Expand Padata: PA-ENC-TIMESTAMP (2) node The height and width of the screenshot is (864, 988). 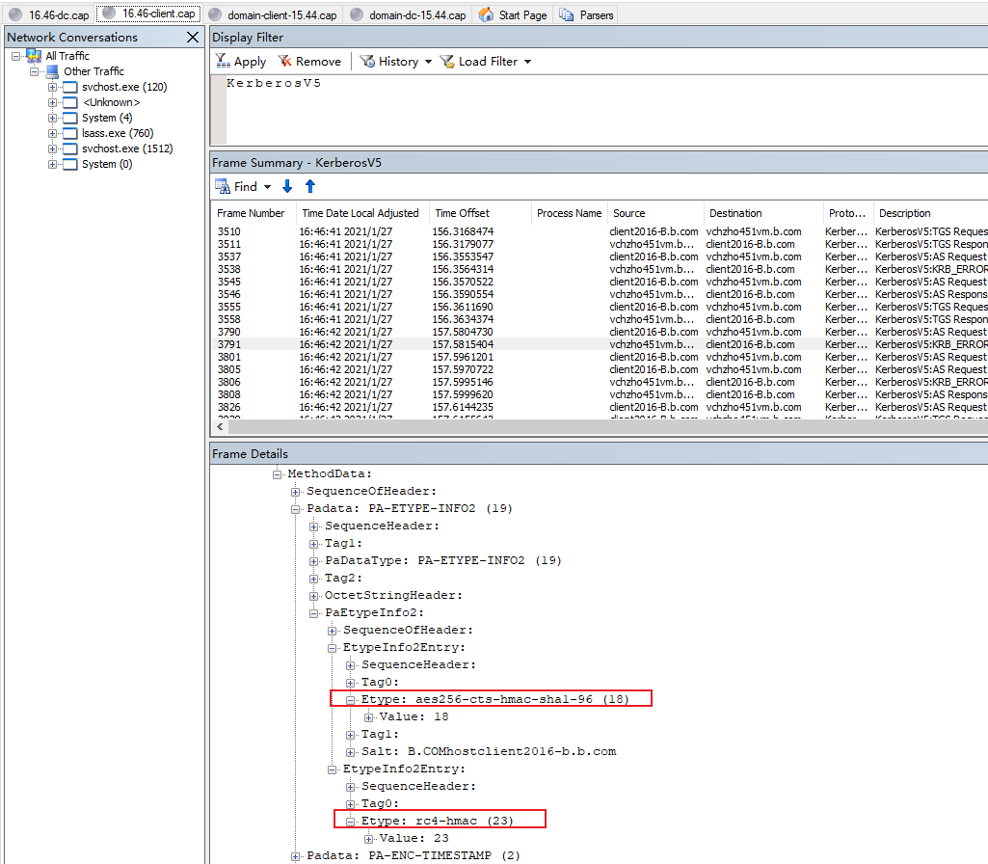pos(295,856)
